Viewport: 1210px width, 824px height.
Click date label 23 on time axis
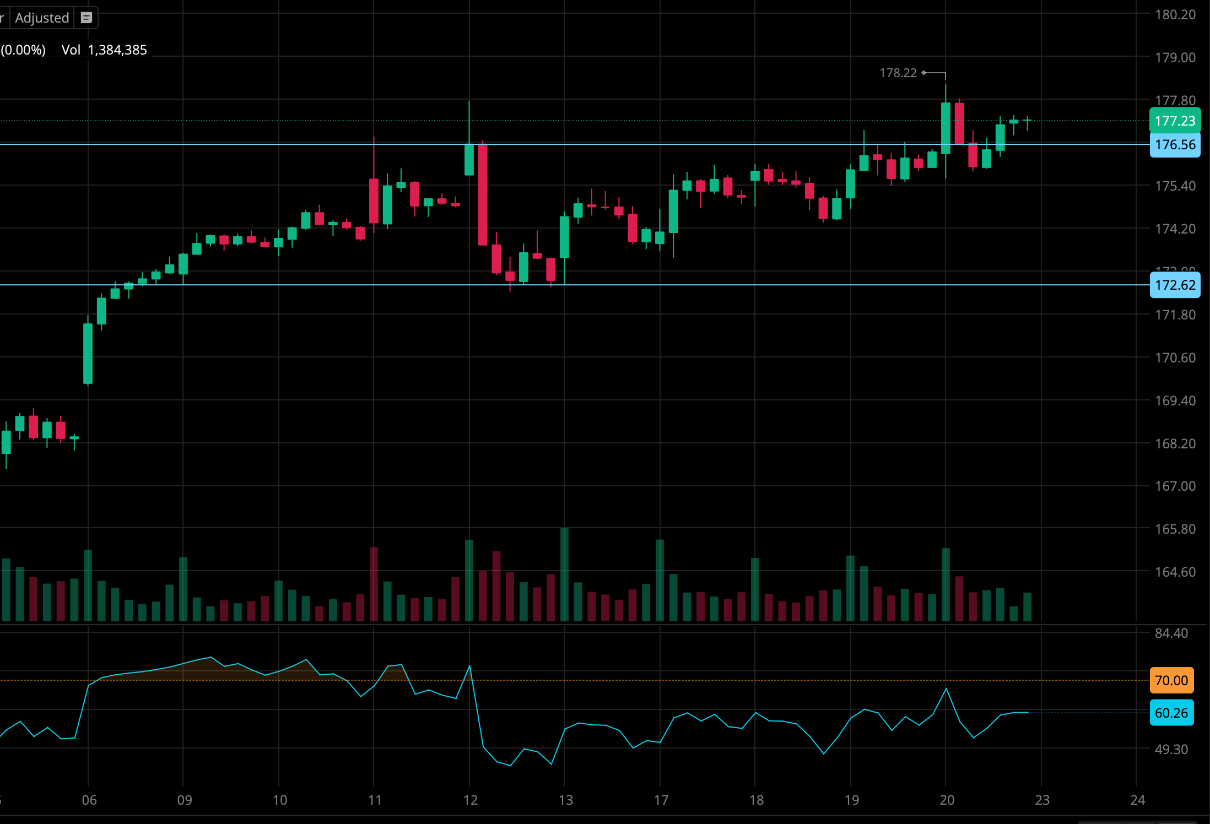tap(1042, 800)
